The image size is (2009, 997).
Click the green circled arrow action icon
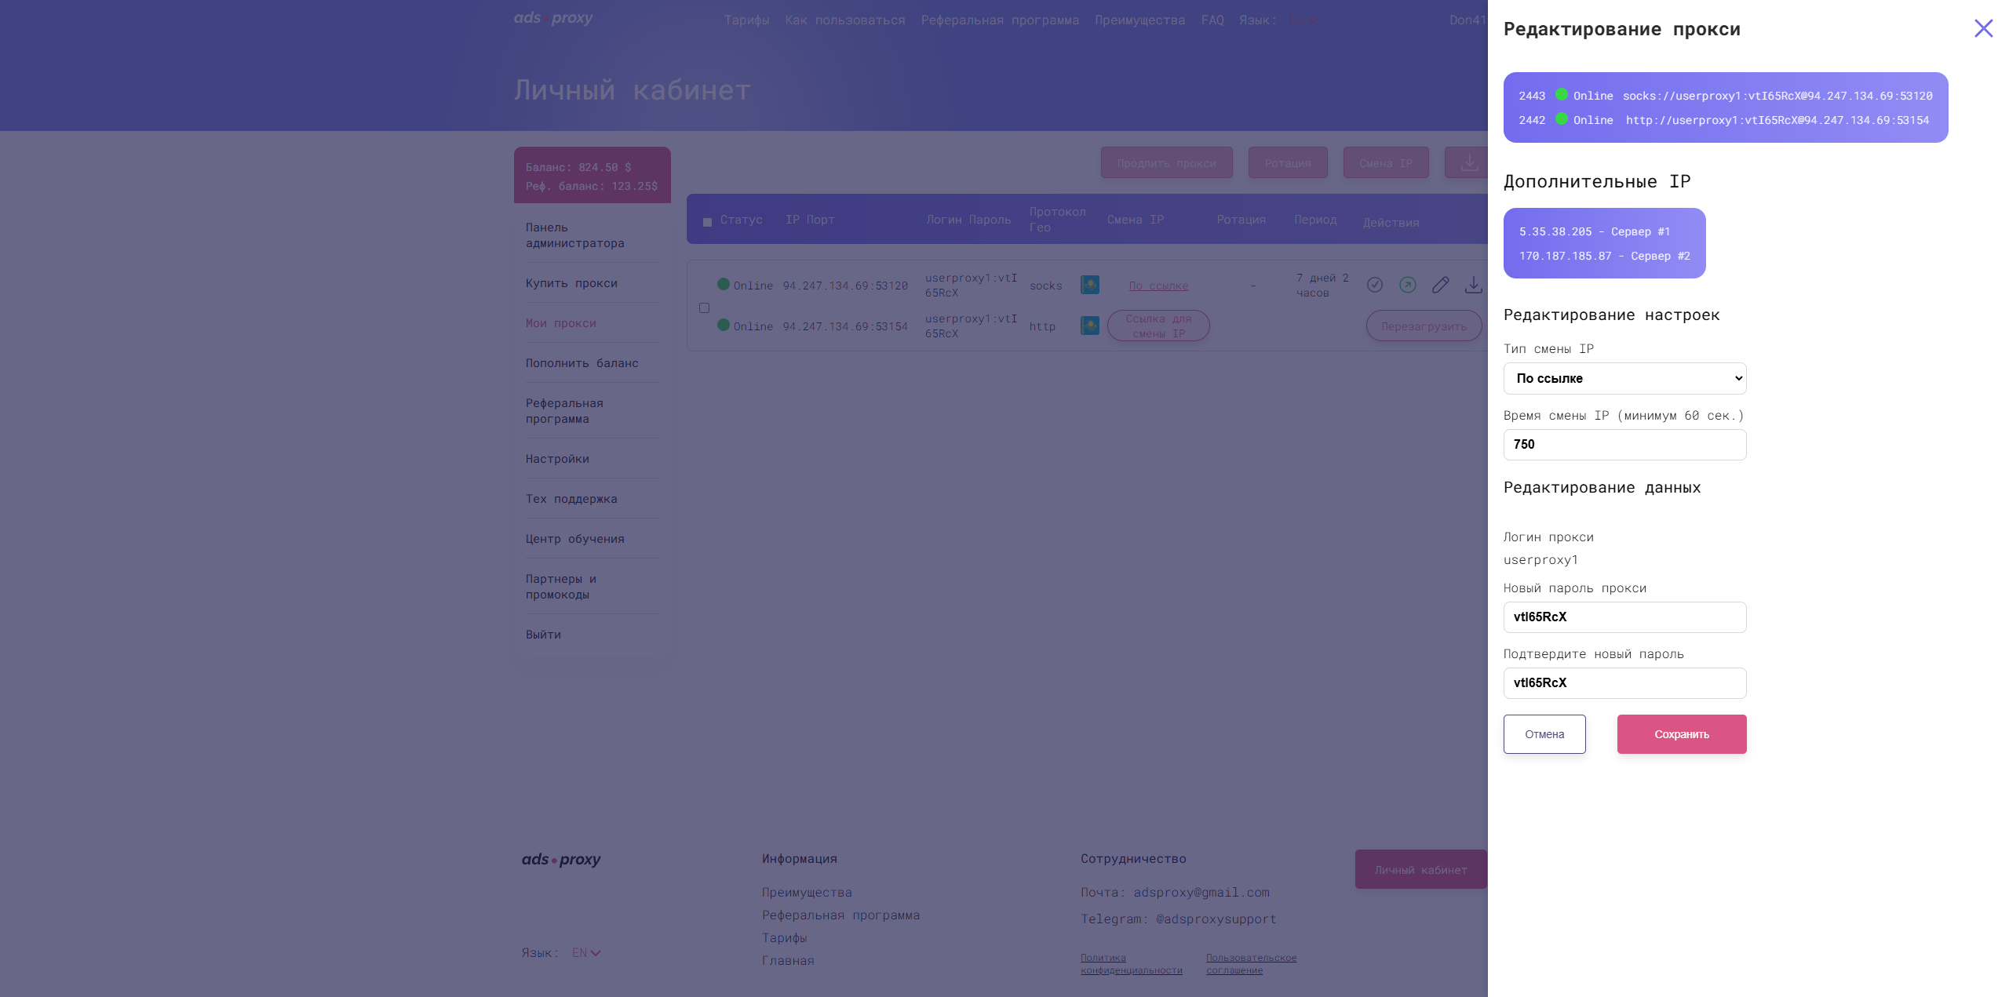coord(1407,285)
